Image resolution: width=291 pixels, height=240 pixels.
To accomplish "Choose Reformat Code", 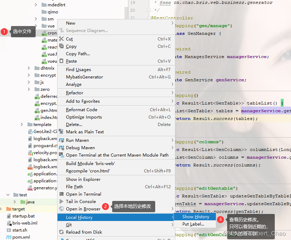I will tap(116, 110).
